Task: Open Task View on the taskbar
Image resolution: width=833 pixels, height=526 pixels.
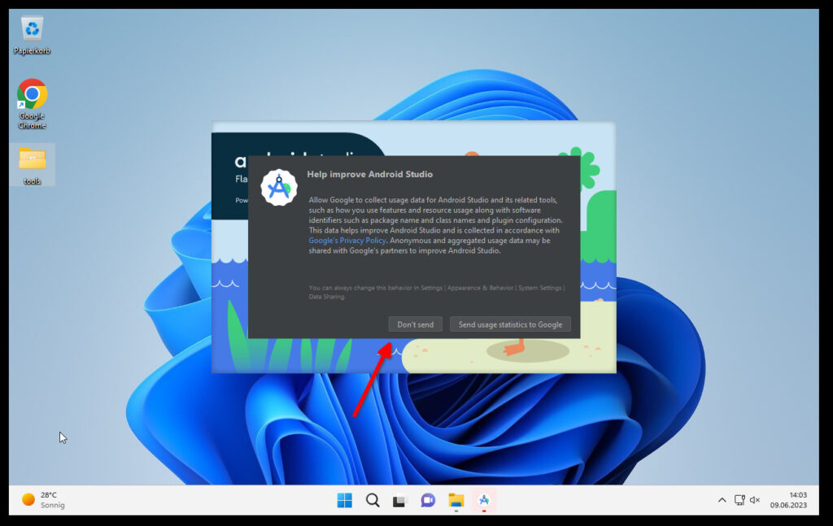Action: point(400,500)
